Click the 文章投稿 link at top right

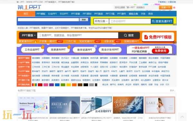(172, 2)
